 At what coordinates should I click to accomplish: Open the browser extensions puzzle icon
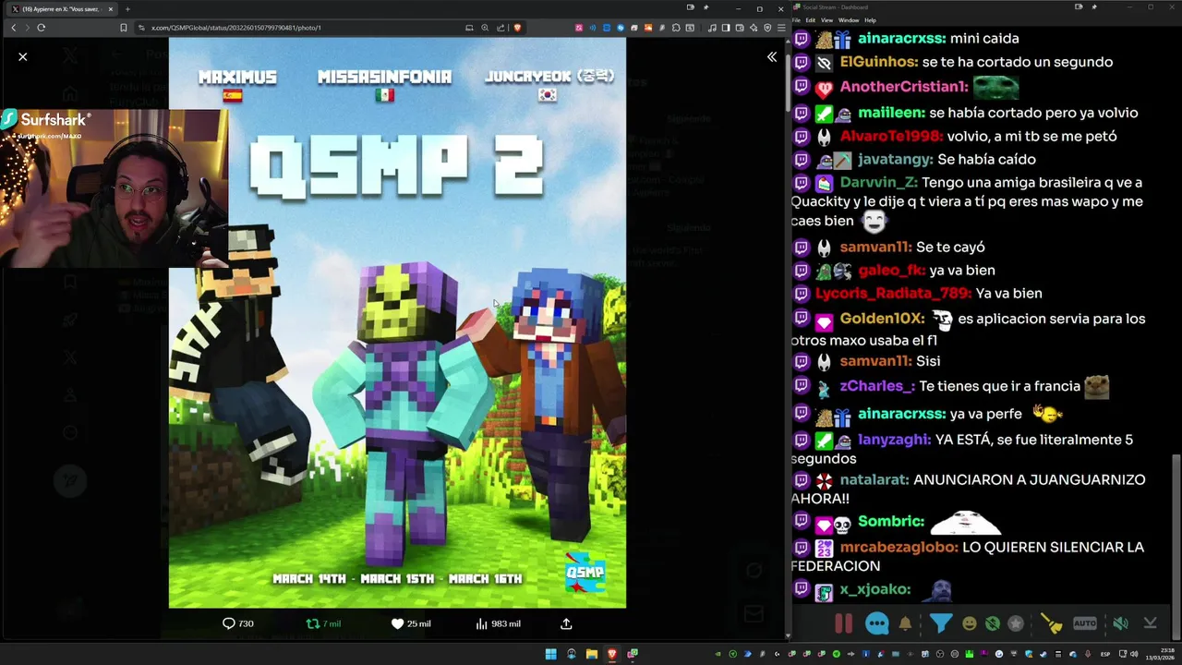click(x=676, y=28)
